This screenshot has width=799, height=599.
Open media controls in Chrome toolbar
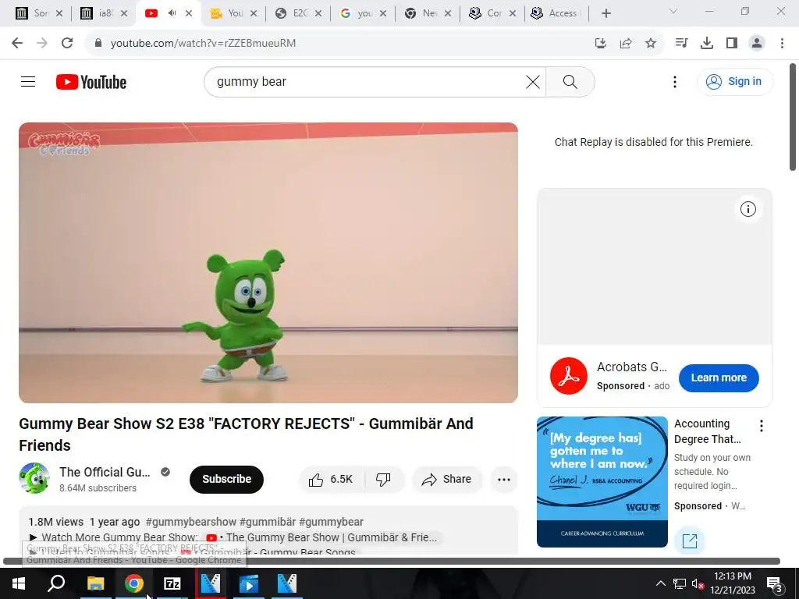(681, 43)
